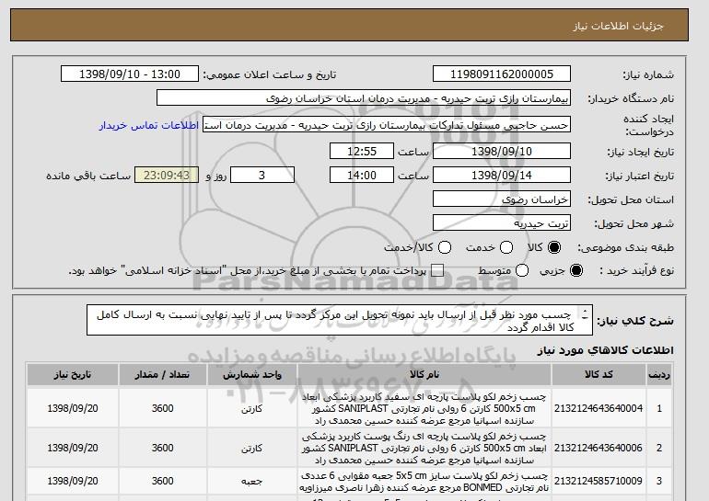This screenshot has height=501, width=709.
Task: Click the remaining time 23:09:43 field
Action: (167, 176)
